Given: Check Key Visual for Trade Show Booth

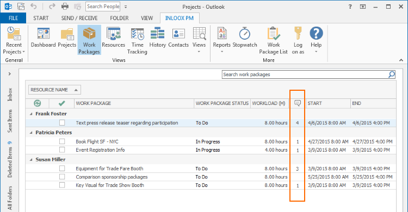Looking at the screenshot, I should (x=62, y=185).
